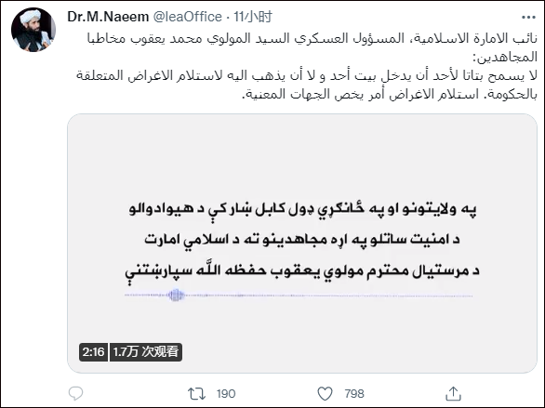
Task: Visit the @IeaOffice handle
Action: (188, 17)
